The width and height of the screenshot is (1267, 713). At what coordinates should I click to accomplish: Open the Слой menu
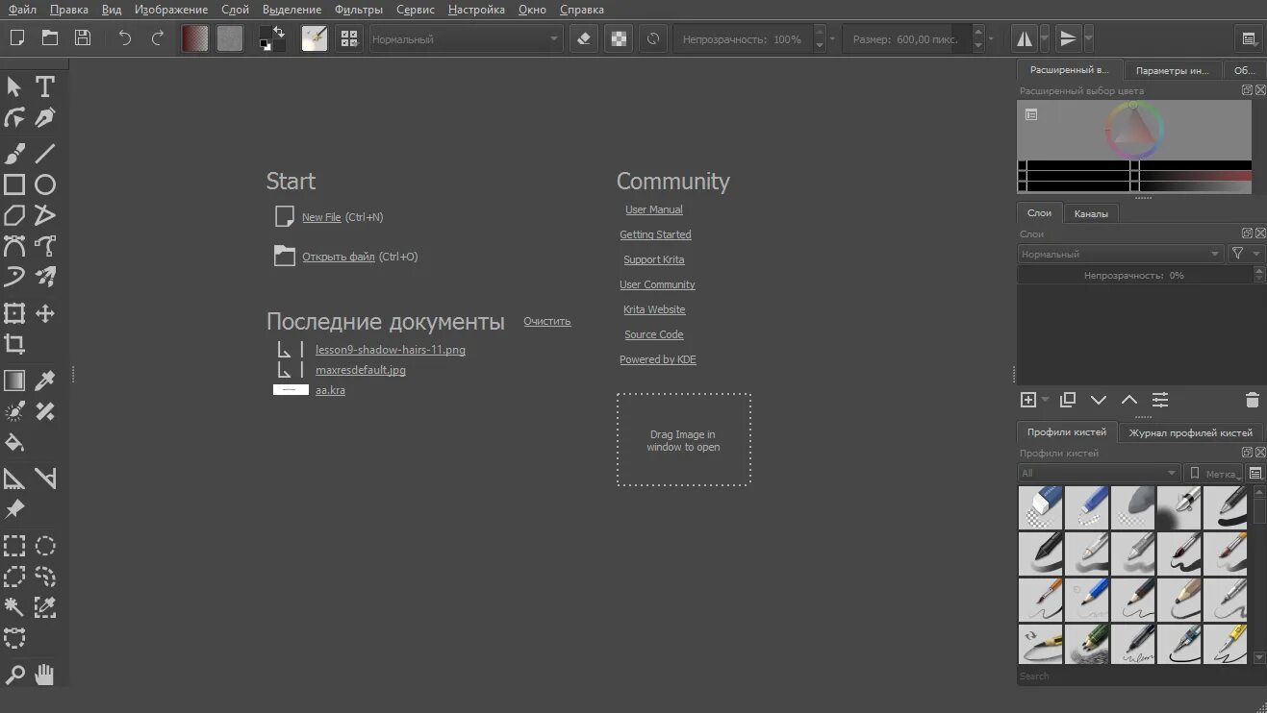(236, 10)
